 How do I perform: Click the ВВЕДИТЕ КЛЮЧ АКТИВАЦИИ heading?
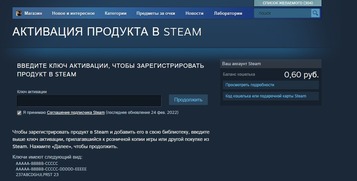[x=110, y=70]
